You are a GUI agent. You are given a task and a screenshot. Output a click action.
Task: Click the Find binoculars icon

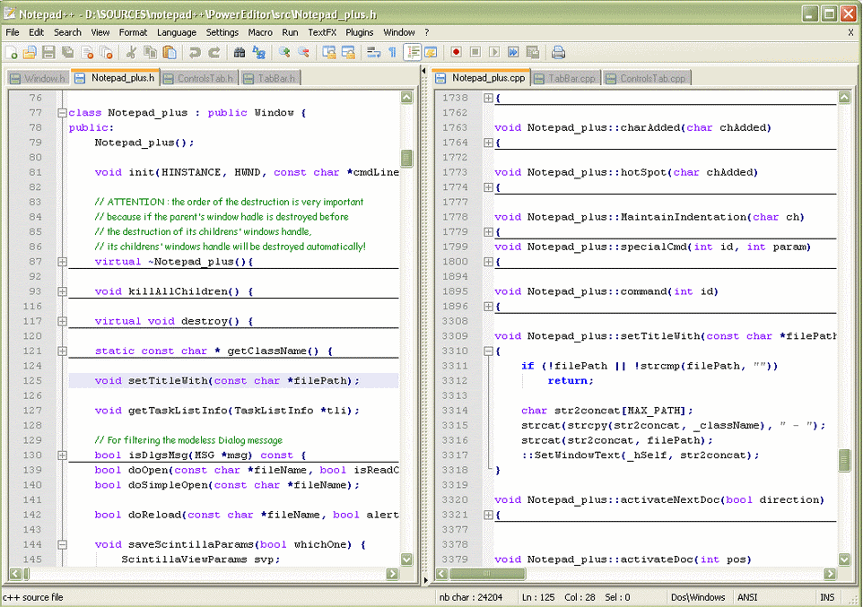[x=238, y=53]
